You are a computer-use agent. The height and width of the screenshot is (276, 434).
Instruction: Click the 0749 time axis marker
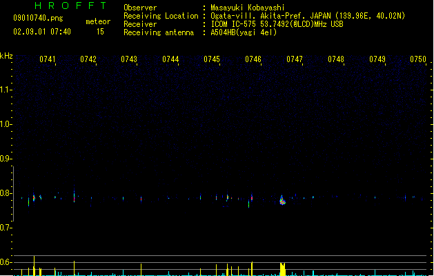(x=377, y=59)
